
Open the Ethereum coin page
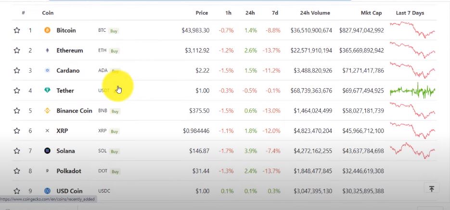tap(70, 50)
